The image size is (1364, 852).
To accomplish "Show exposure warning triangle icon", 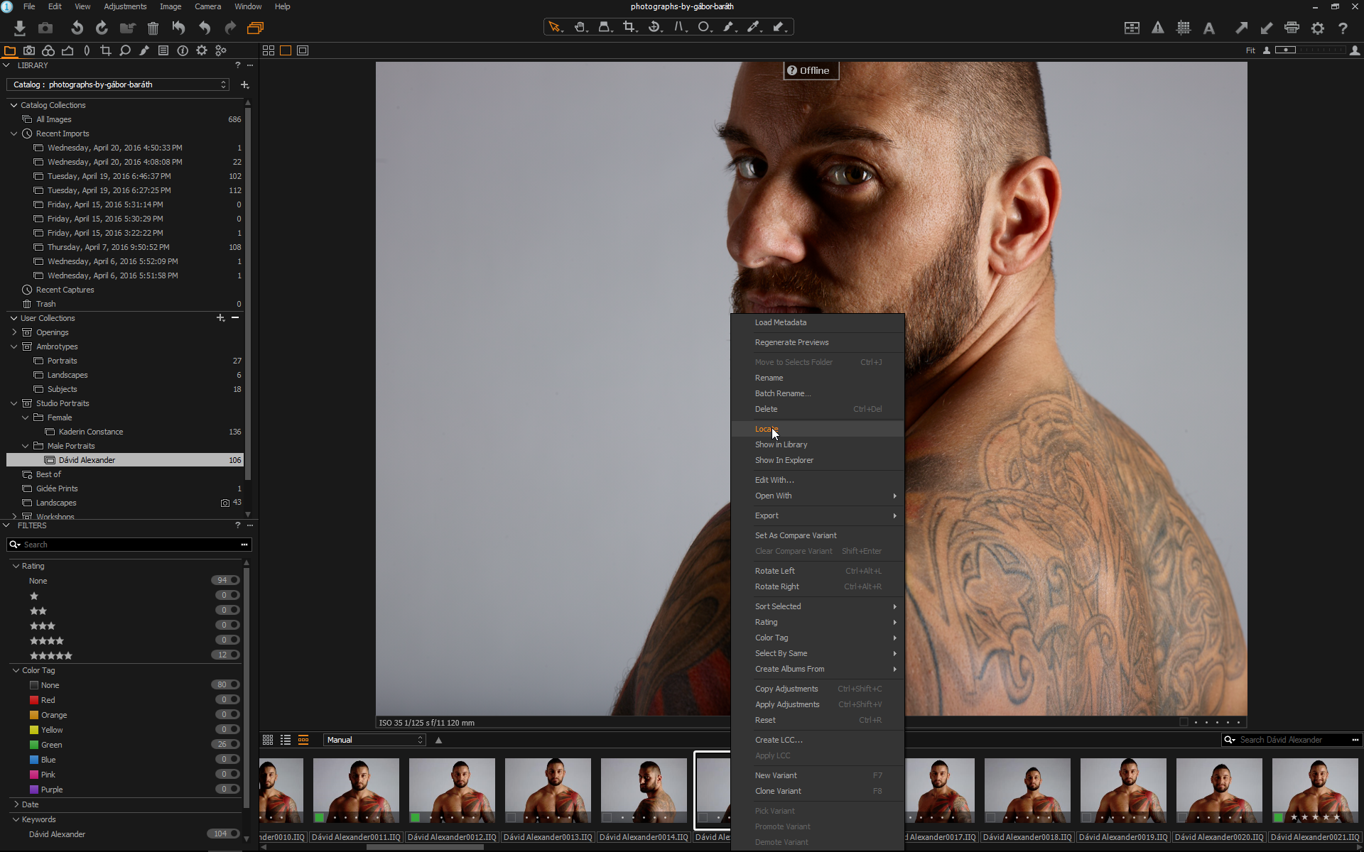I will point(1158,28).
